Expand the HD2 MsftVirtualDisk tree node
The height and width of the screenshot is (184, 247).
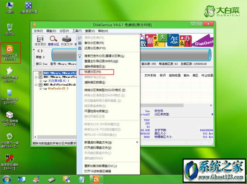36,84
